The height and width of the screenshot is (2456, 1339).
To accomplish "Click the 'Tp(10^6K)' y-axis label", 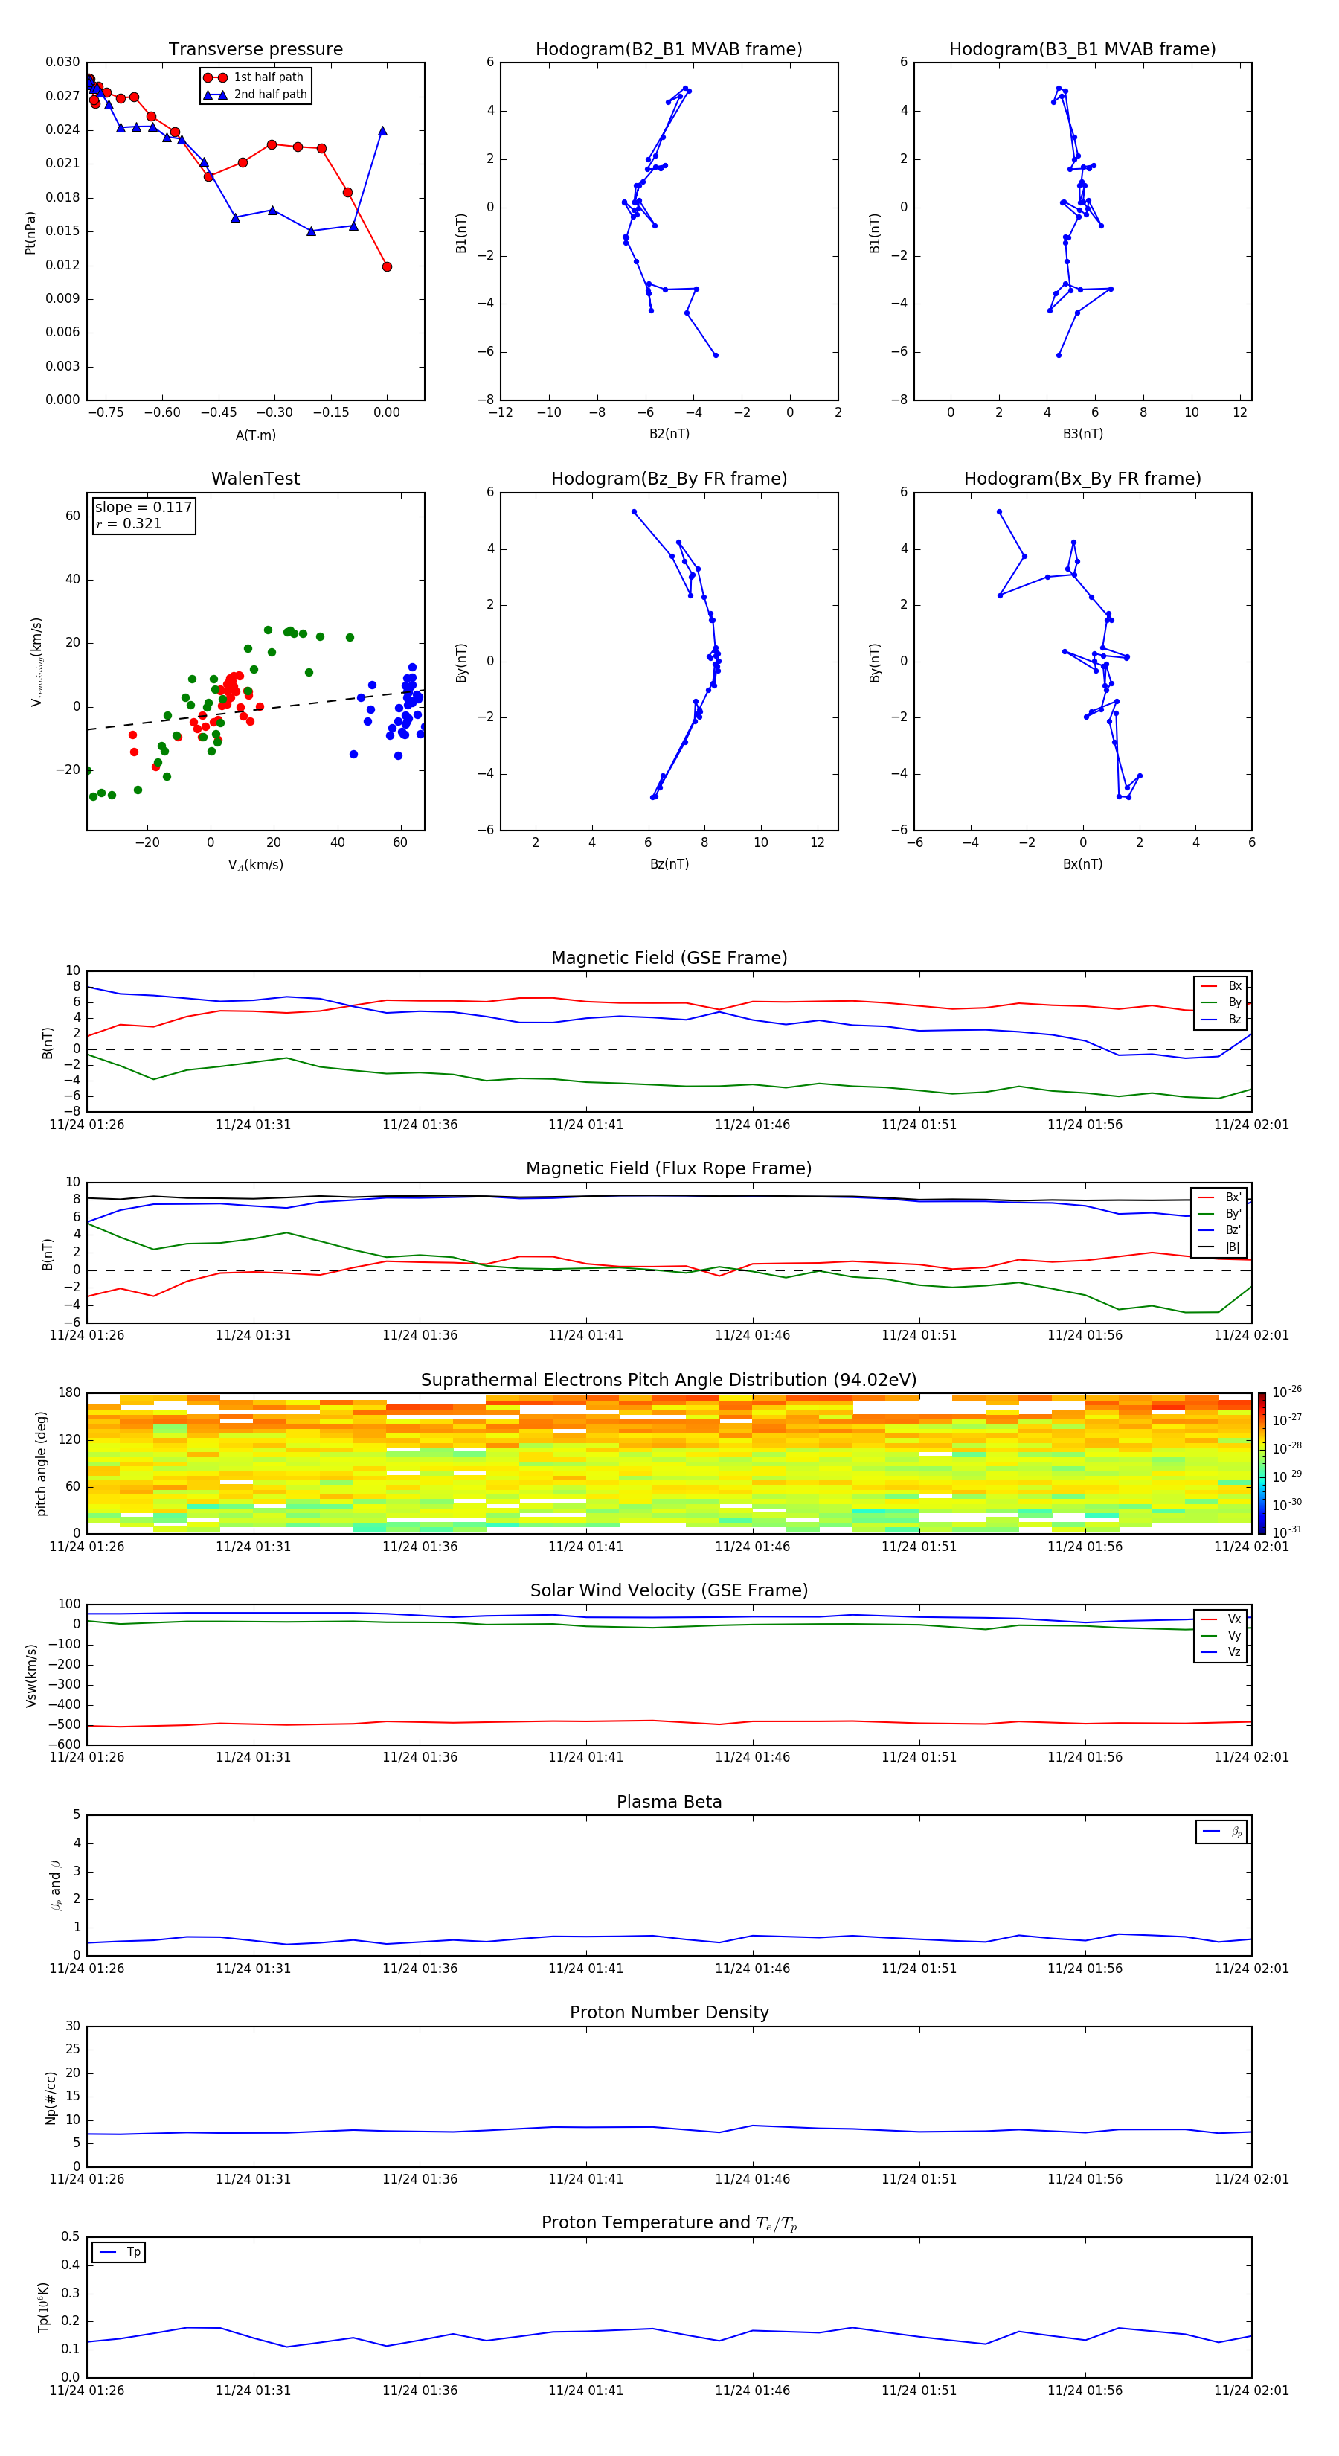I will [43, 2307].
